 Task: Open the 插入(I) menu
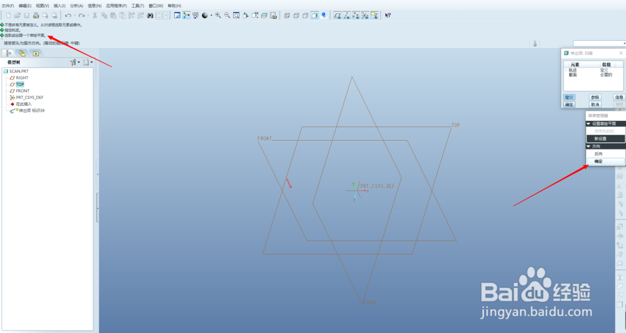(59, 6)
